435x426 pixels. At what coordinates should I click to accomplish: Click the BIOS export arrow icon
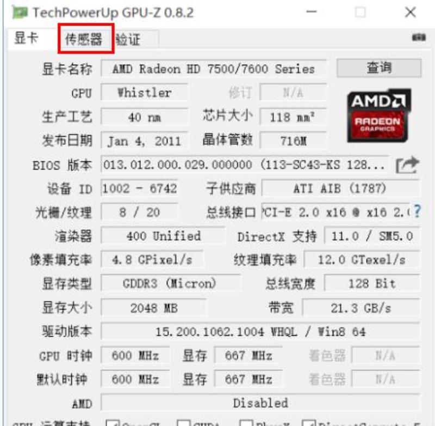tap(407, 165)
